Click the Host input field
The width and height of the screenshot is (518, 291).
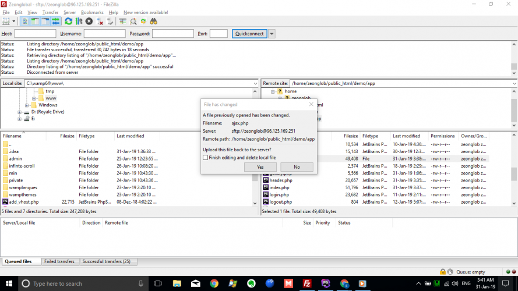point(35,34)
